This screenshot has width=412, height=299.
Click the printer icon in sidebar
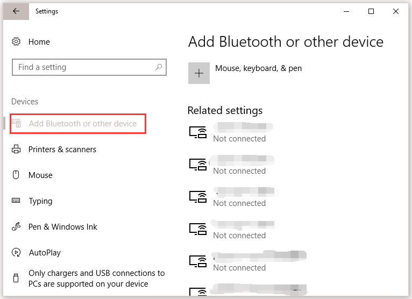tap(16, 149)
